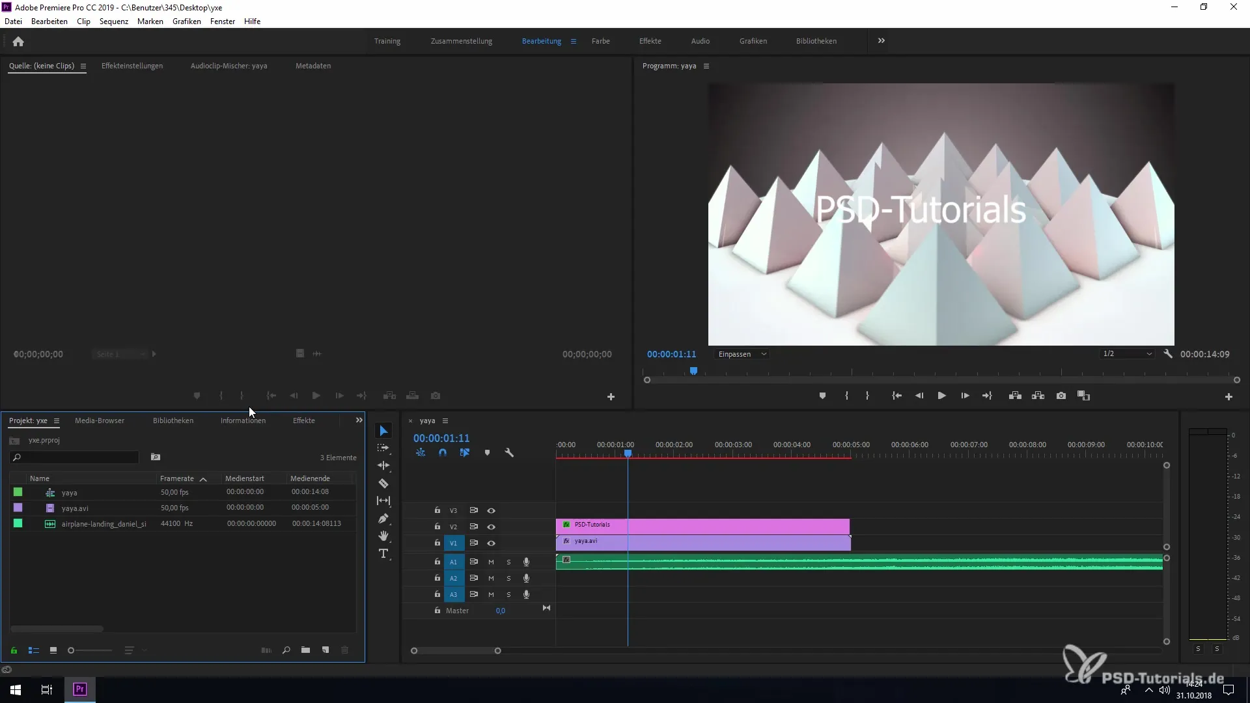Hide track V2 output eye
The image size is (1250, 703).
point(492,527)
